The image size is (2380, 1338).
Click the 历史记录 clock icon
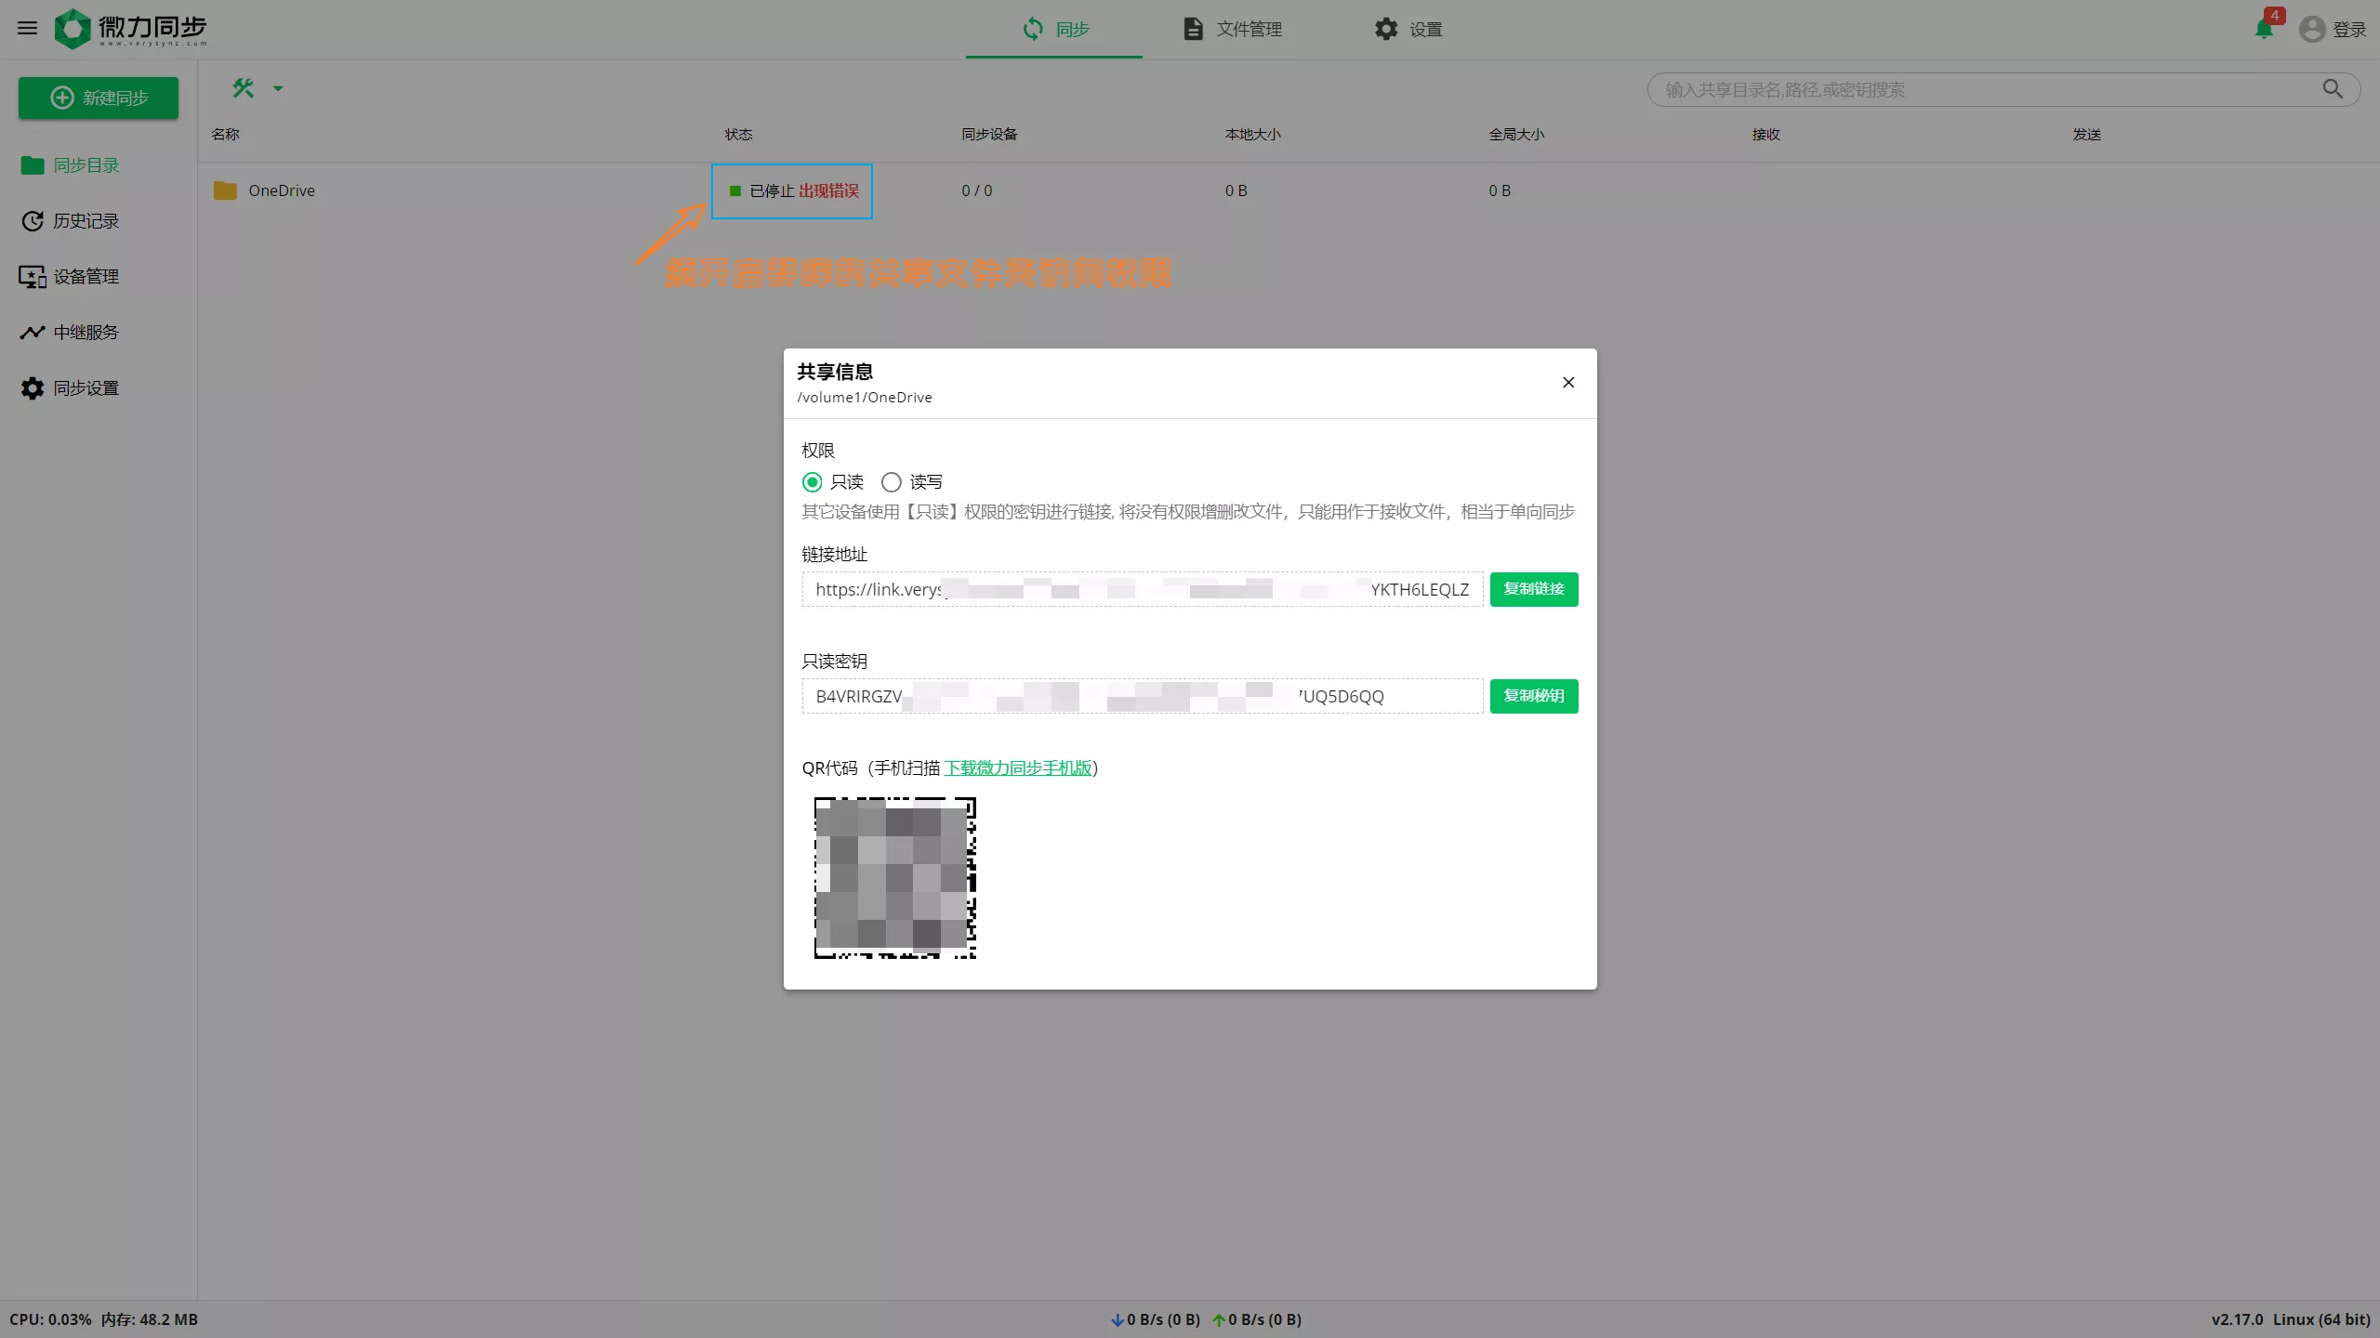point(33,221)
